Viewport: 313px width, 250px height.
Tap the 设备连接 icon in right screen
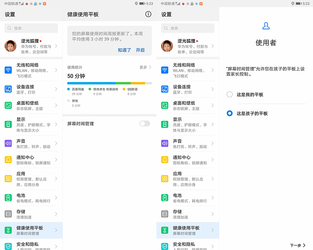165,89
